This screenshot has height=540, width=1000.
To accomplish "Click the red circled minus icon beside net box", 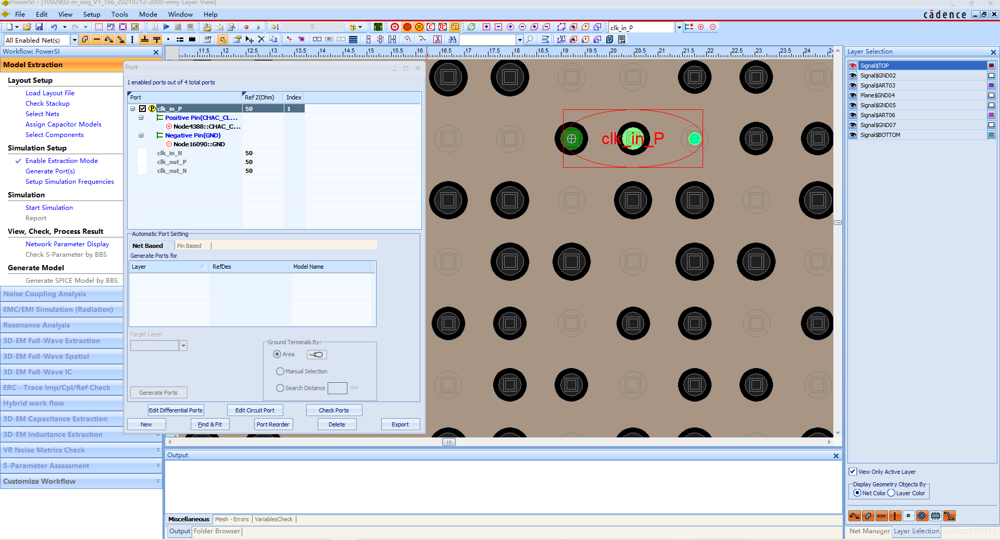I will point(713,27).
